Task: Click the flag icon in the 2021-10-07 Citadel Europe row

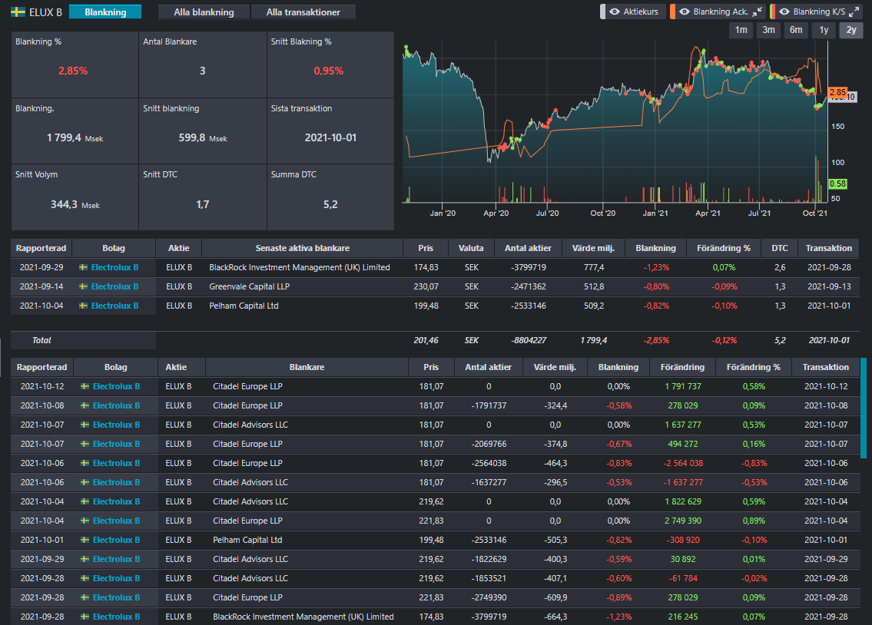Action: [85, 444]
